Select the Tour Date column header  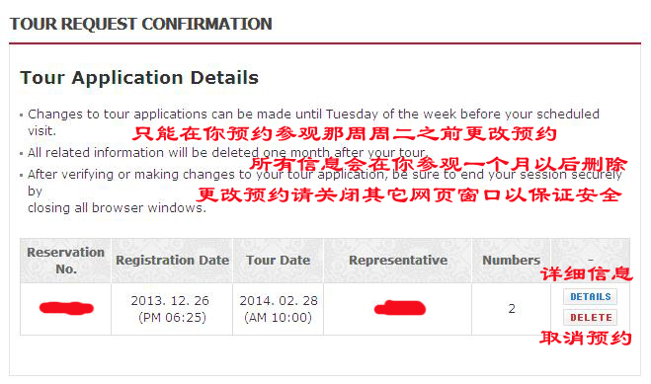tap(279, 261)
